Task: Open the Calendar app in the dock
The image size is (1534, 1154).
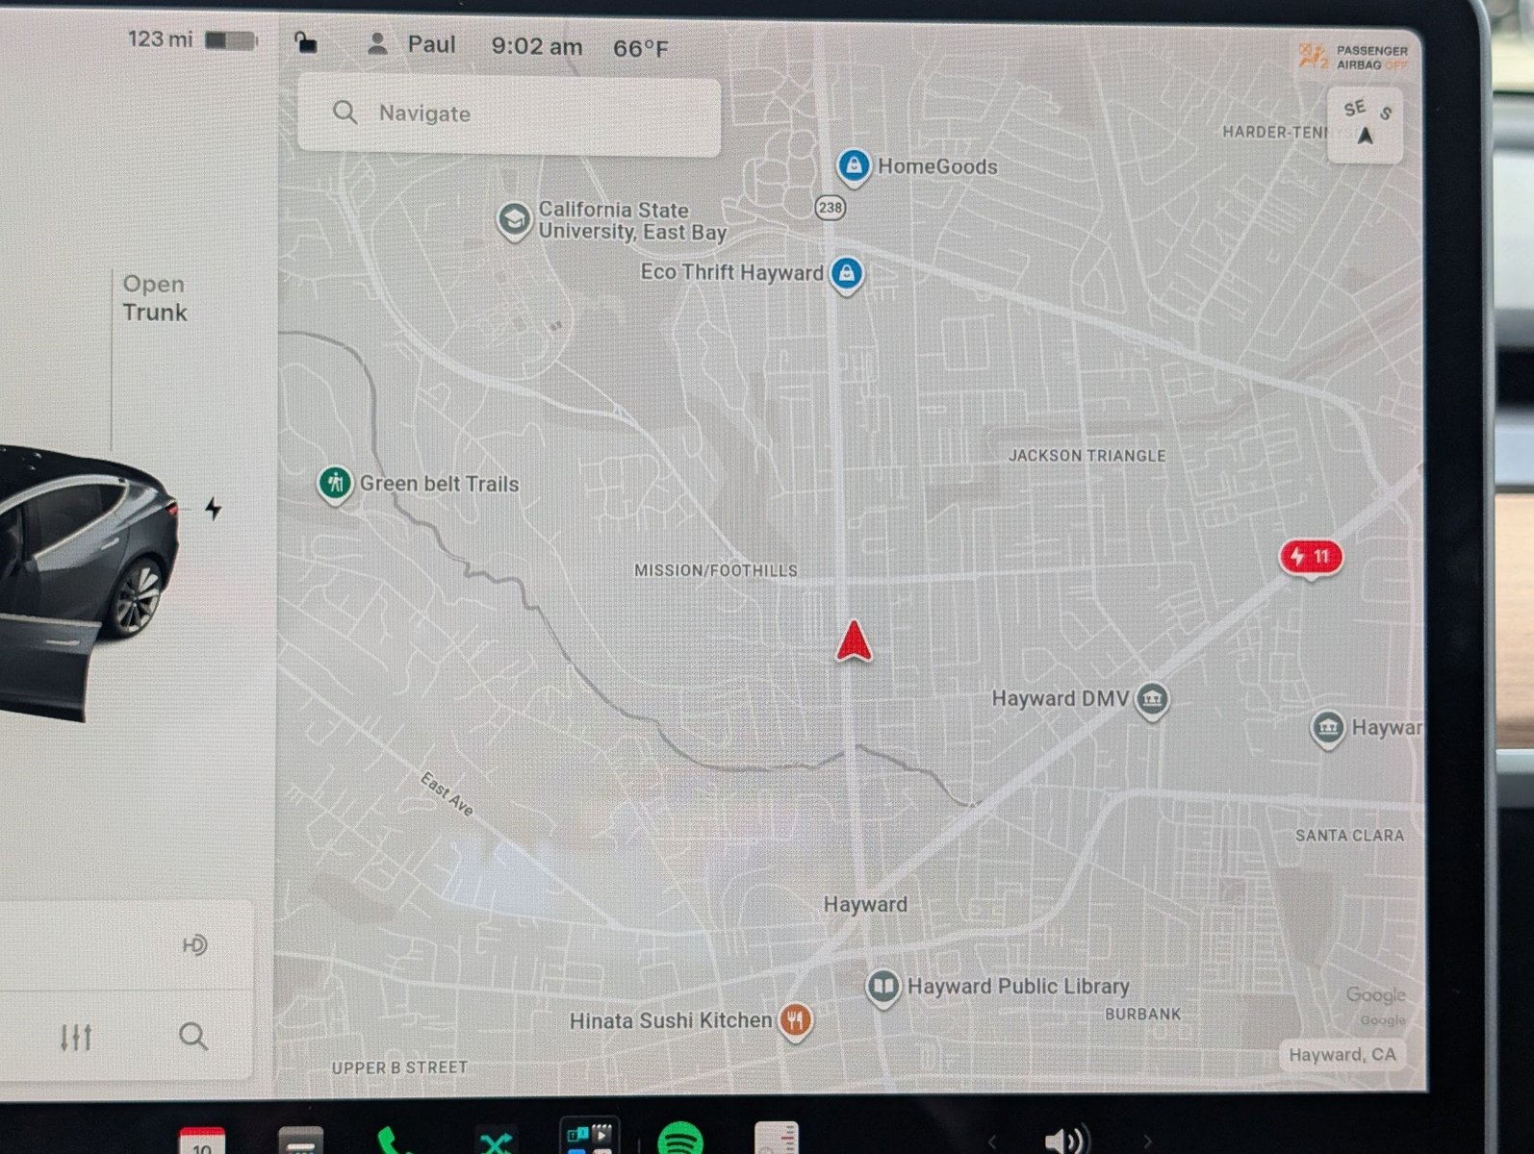Action: click(202, 1141)
